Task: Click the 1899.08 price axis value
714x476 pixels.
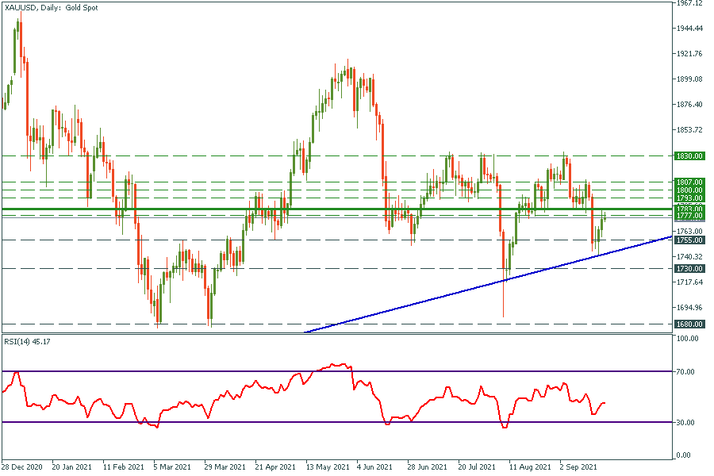Action: coord(689,79)
